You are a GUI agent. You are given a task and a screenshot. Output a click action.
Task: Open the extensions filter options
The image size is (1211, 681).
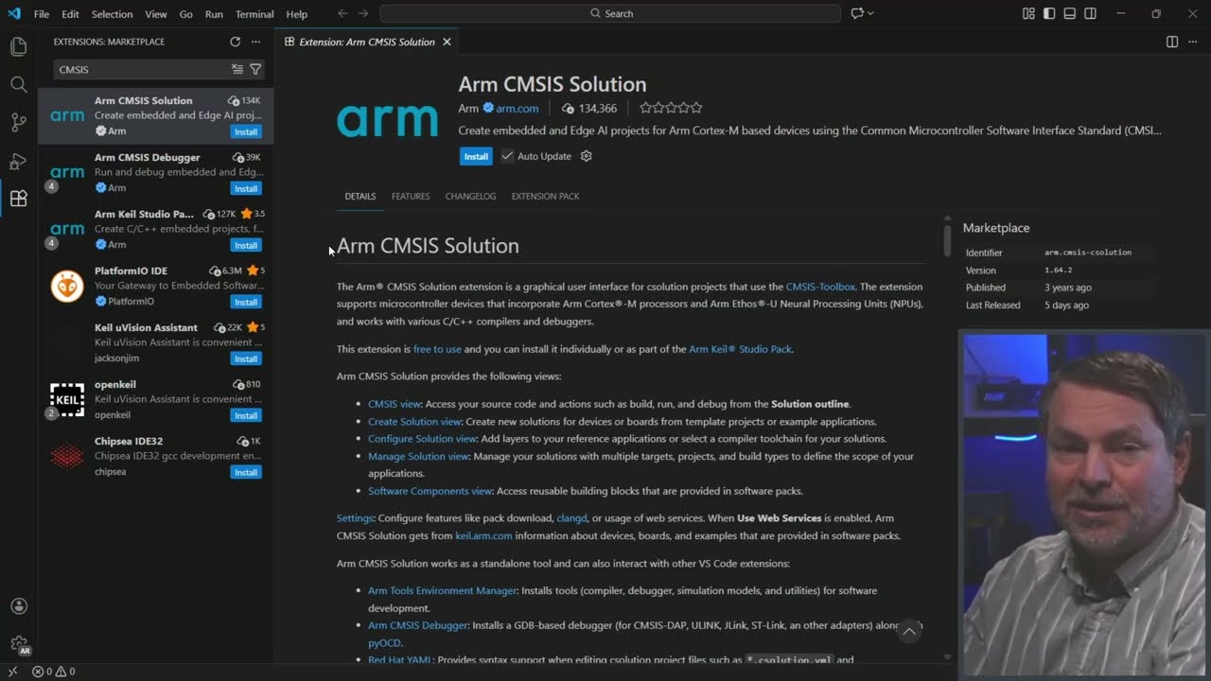click(x=255, y=69)
